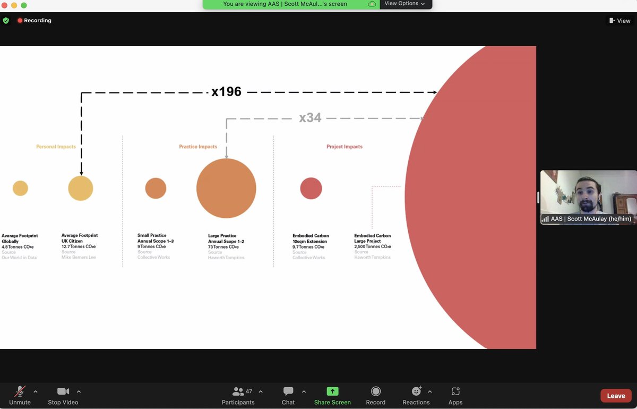Expand video options caret beside Stop Video
The image size is (637, 409).
[79, 392]
